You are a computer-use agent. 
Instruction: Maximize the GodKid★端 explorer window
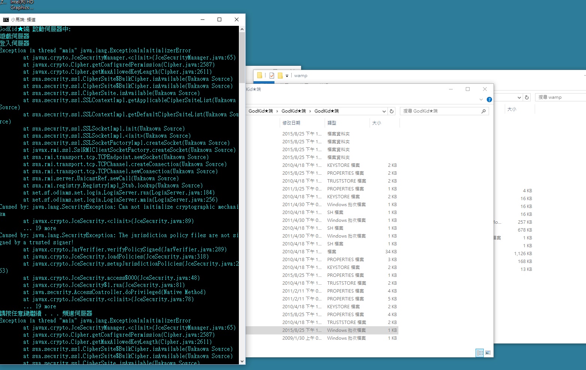(468, 89)
